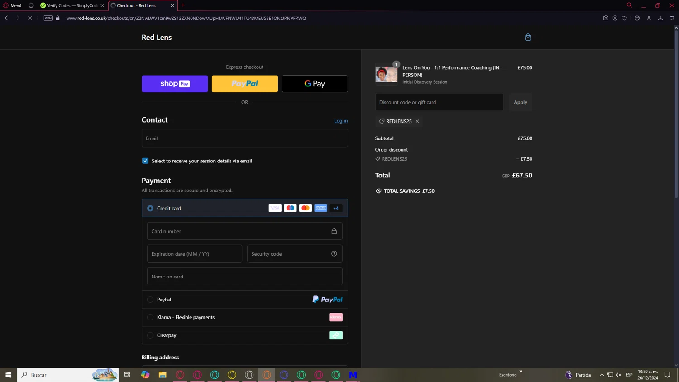Open the muted volume tray icon
679x382 pixels.
tap(618, 375)
